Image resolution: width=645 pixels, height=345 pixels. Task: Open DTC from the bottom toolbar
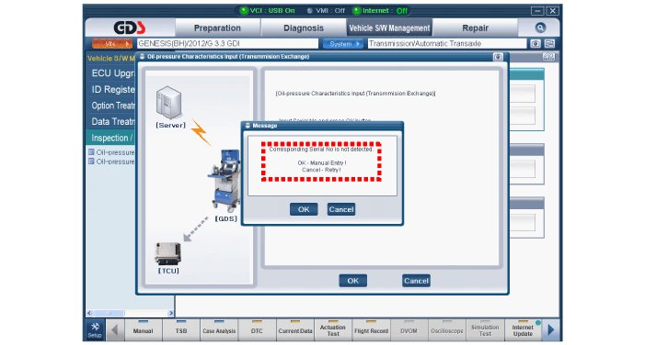(x=257, y=329)
